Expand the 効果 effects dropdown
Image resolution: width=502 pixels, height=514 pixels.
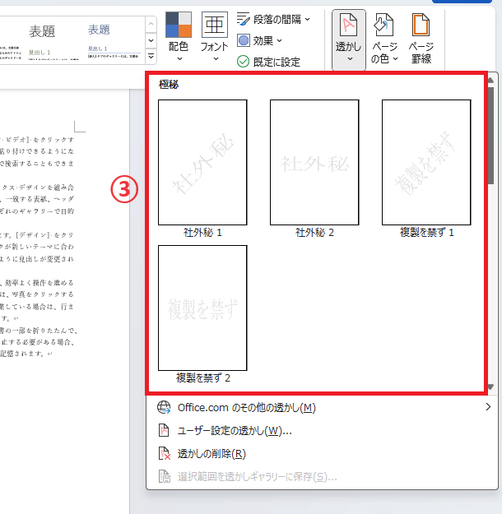click(x=259, y=41)
